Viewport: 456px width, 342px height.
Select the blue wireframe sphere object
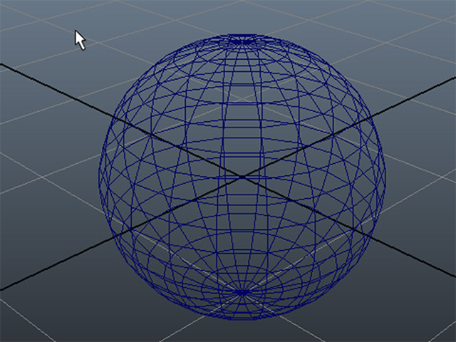pos(242,177)
